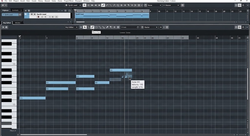This screenshot has height=136, width=250.
Task: Click the move cross icon in Key Editor toolbar
Action: tap(114, 27)
